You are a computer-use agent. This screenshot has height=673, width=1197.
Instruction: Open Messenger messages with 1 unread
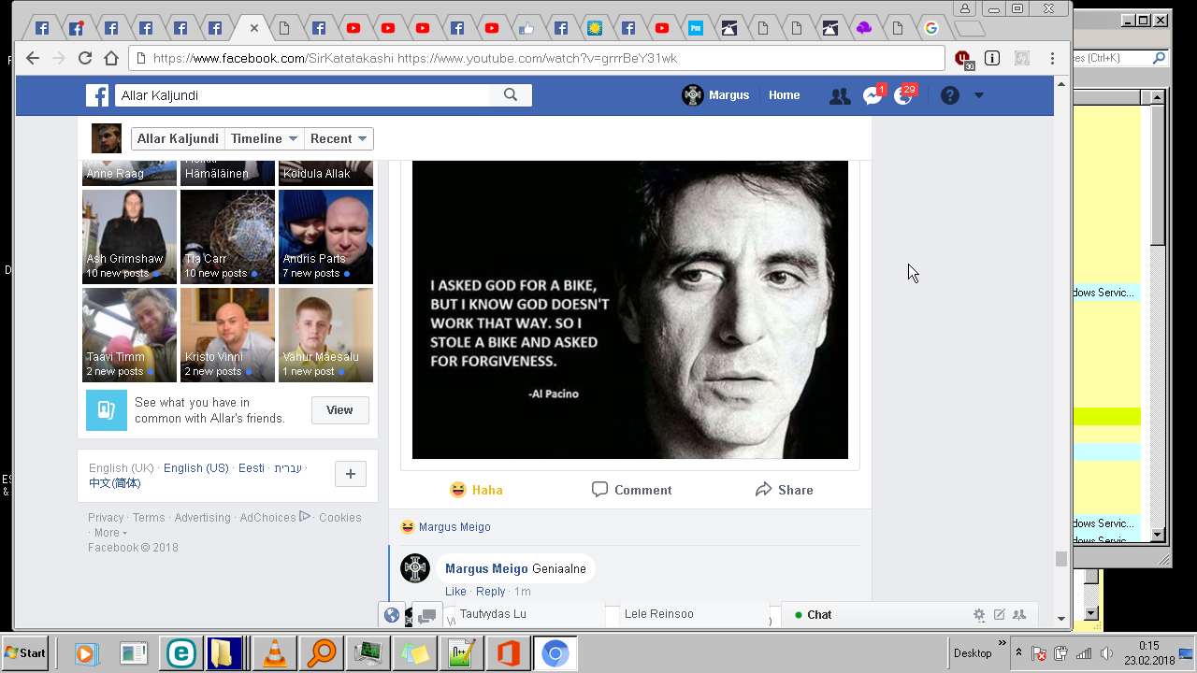tap(873, 95)
